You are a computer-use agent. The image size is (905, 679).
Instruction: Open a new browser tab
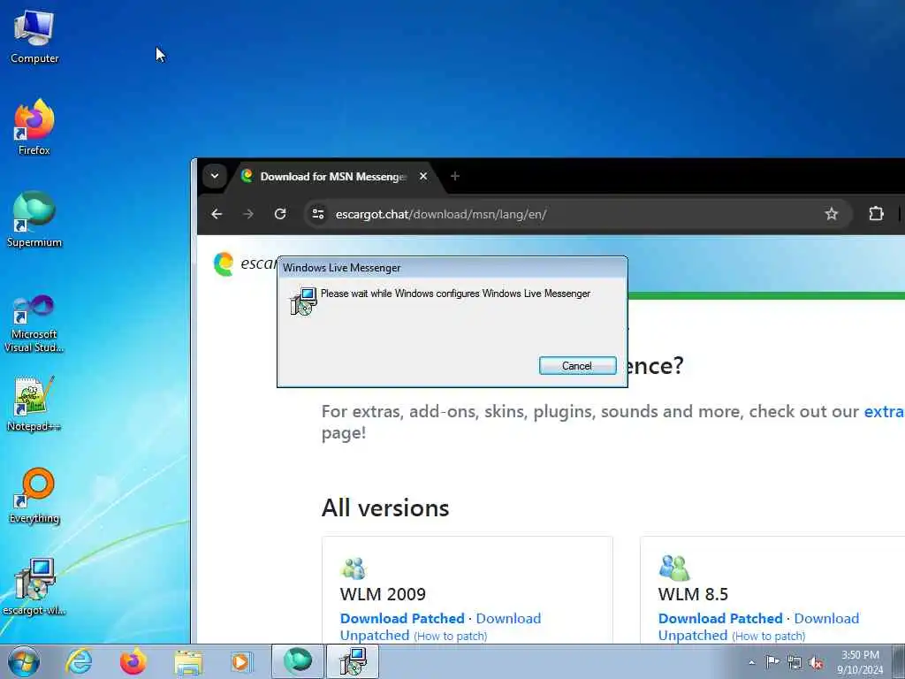(455, 176)
